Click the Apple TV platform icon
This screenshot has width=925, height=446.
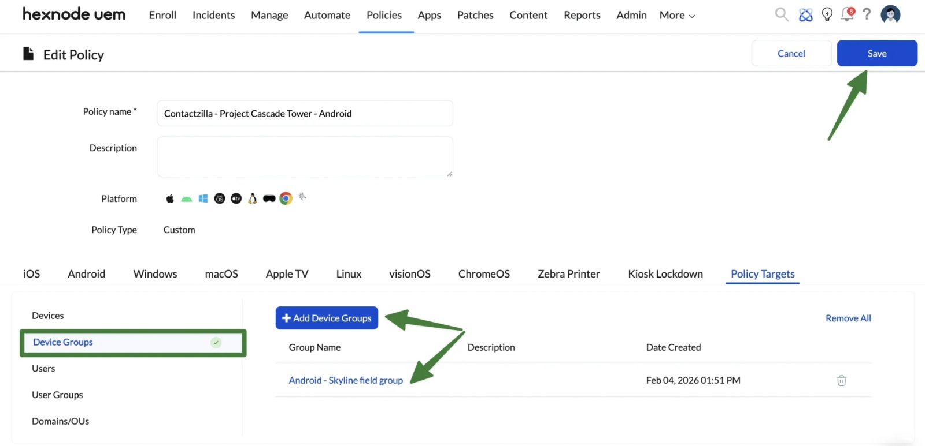(236, 198)
